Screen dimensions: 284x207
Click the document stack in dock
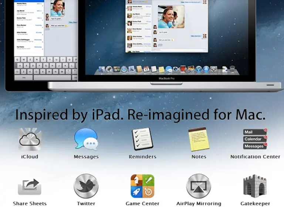click(x=224, y=69)
